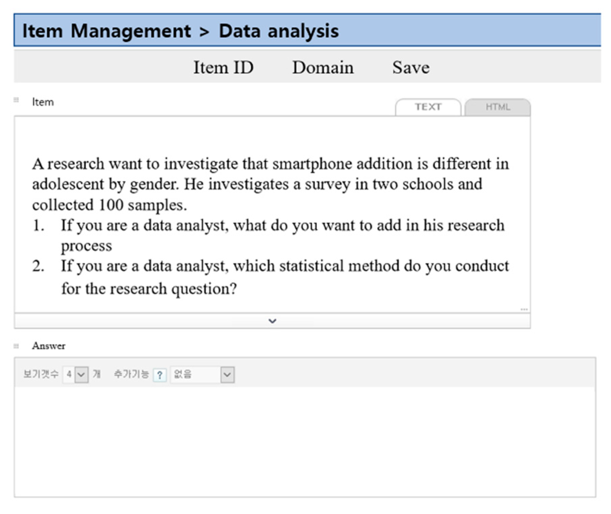
Task: Click the Item Management breadcrumb
Action: click(106, 31)
